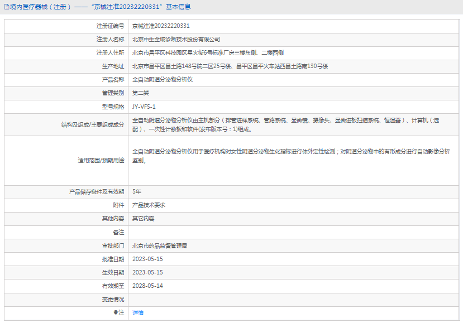The height and width of the screenshot is (323, 463).
Task: Select the 生产地址 value with 昌土路148号
Action: [x=230, y=66]
